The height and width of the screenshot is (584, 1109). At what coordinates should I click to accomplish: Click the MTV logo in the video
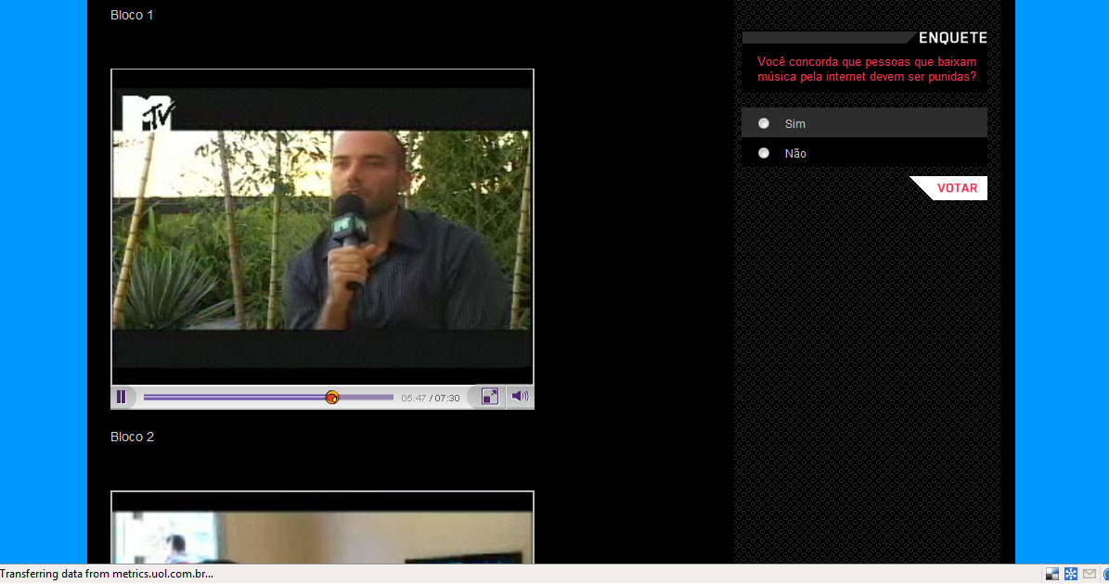coord(148,112)
